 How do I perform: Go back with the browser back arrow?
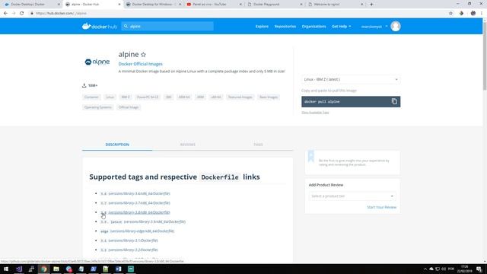(5, 14)
